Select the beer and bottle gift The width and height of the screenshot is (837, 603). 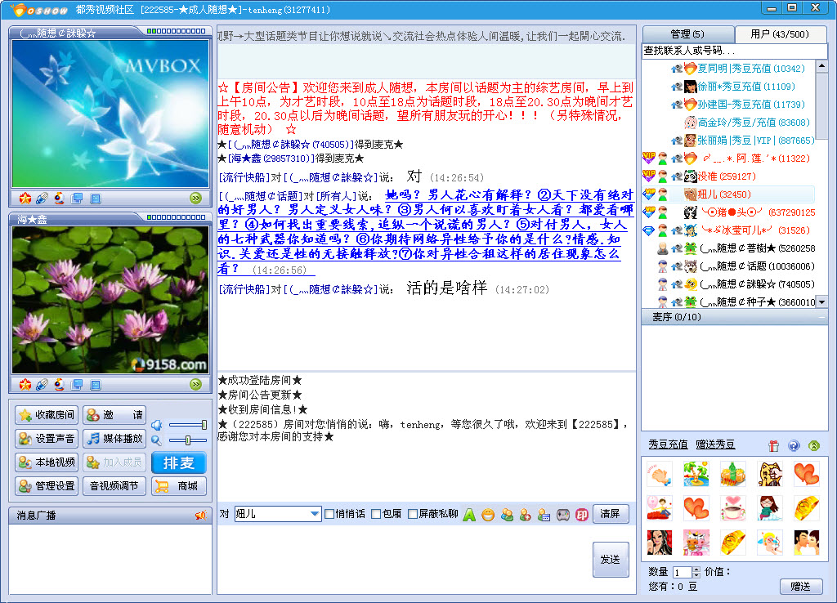coord(733,474)
